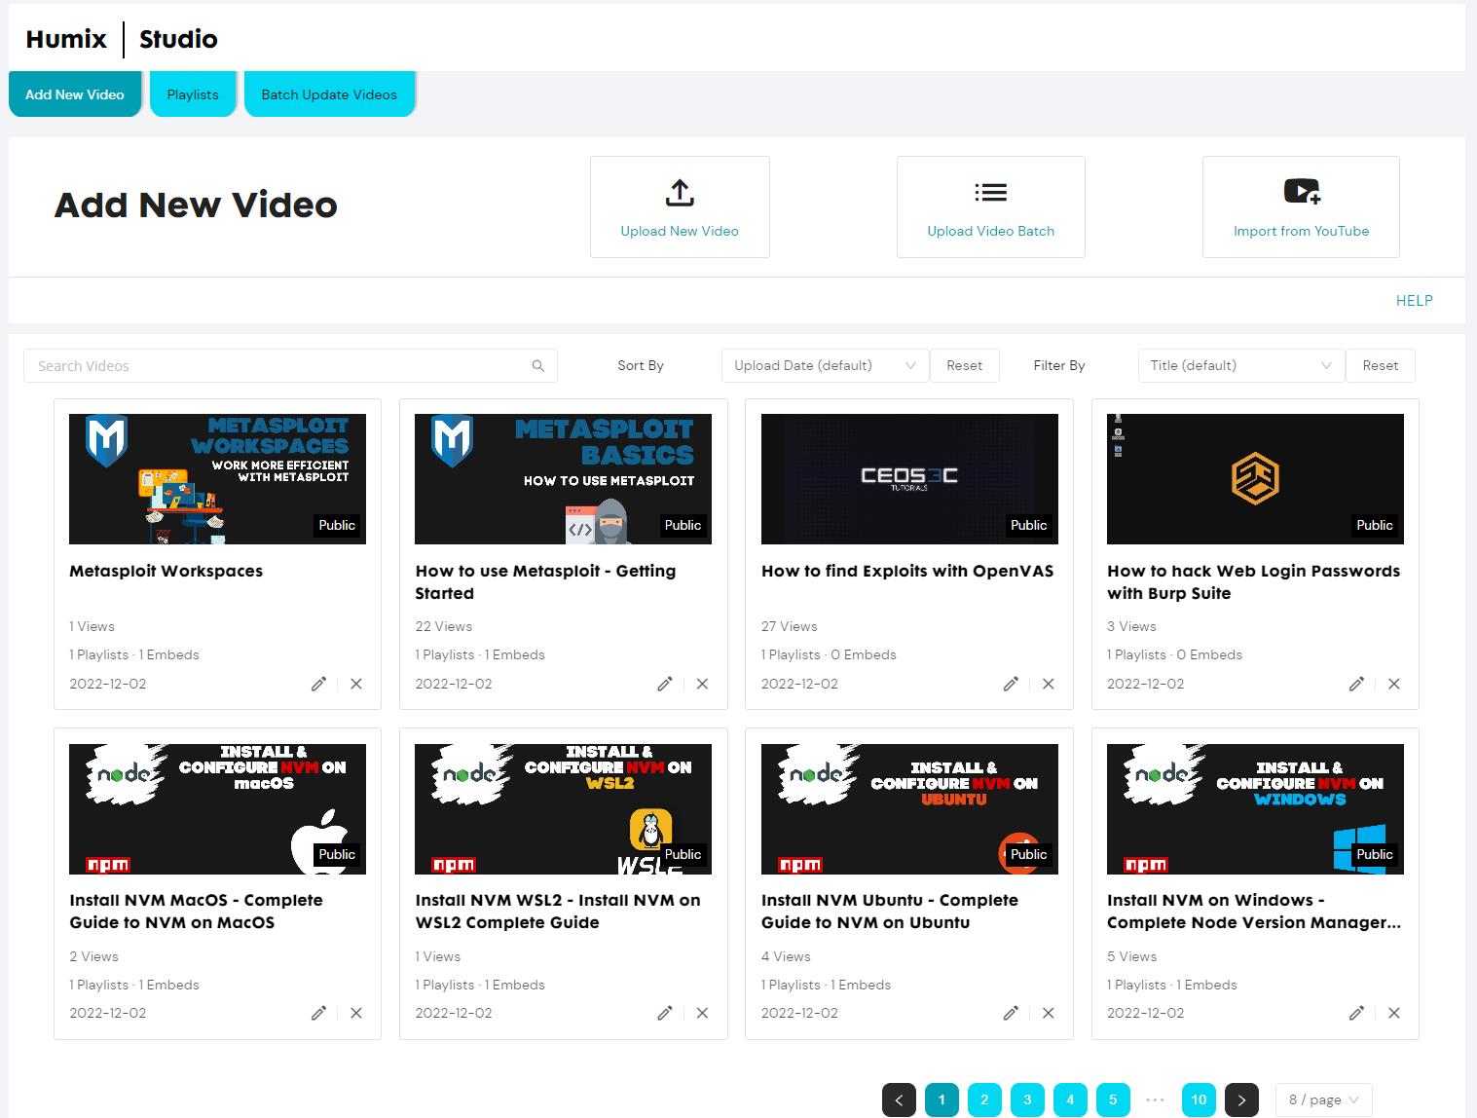Screen dimensions: 1477x1118
Task: Delete Install NVM Ubuntu video
Action: click(x=1049, y=1013)
